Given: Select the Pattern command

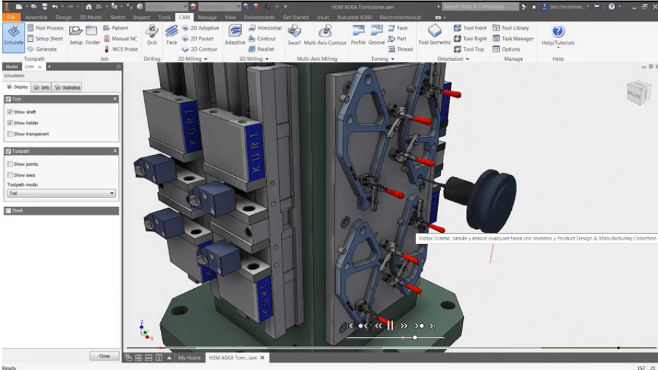Looking at the screenshot, I should click(116, 28).
